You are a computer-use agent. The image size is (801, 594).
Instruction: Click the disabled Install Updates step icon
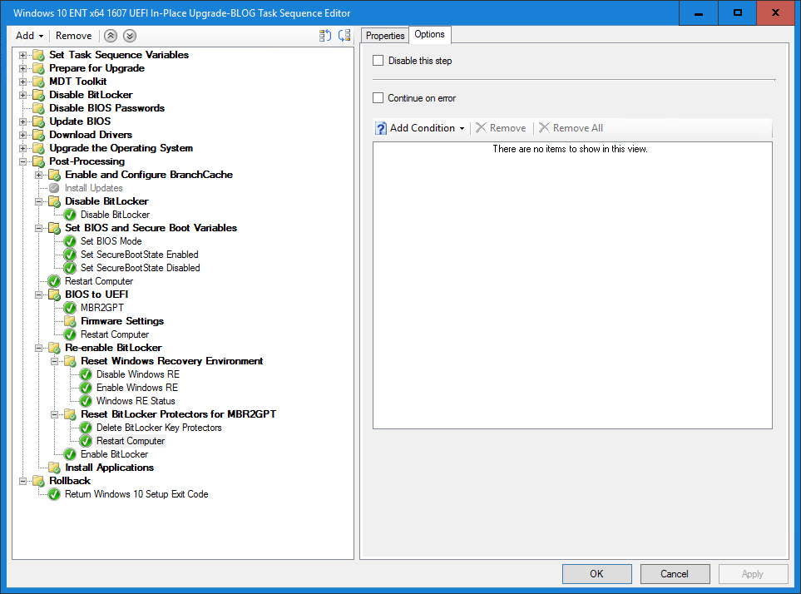tap(54, 188)
